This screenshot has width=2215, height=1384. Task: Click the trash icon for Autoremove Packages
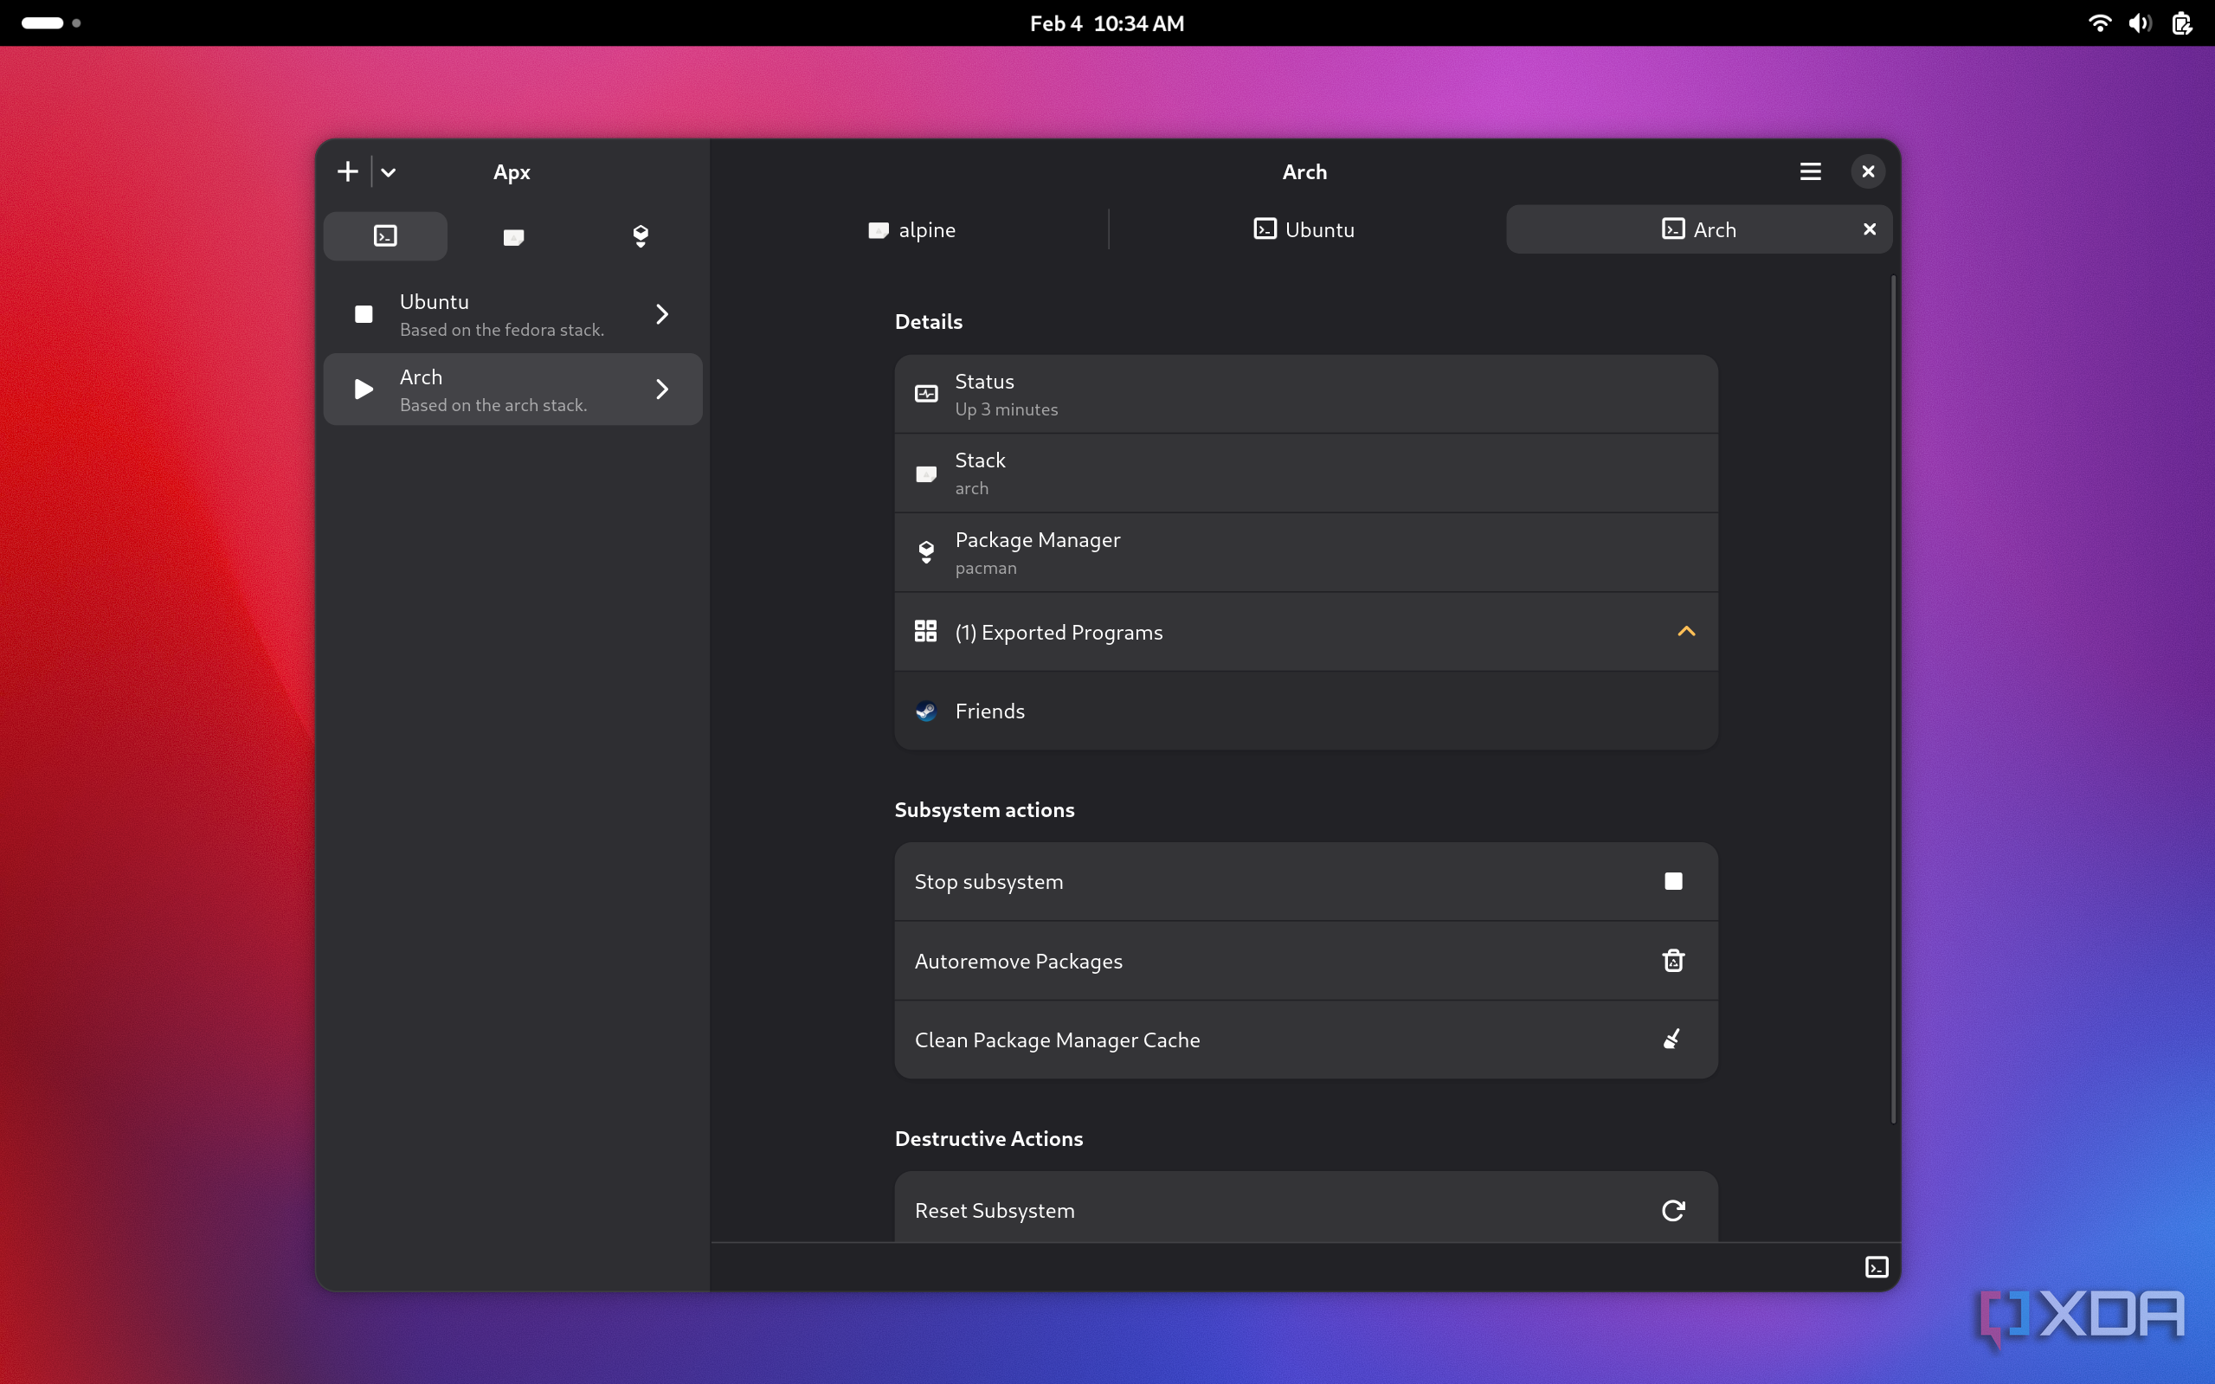coord(1673,961)
